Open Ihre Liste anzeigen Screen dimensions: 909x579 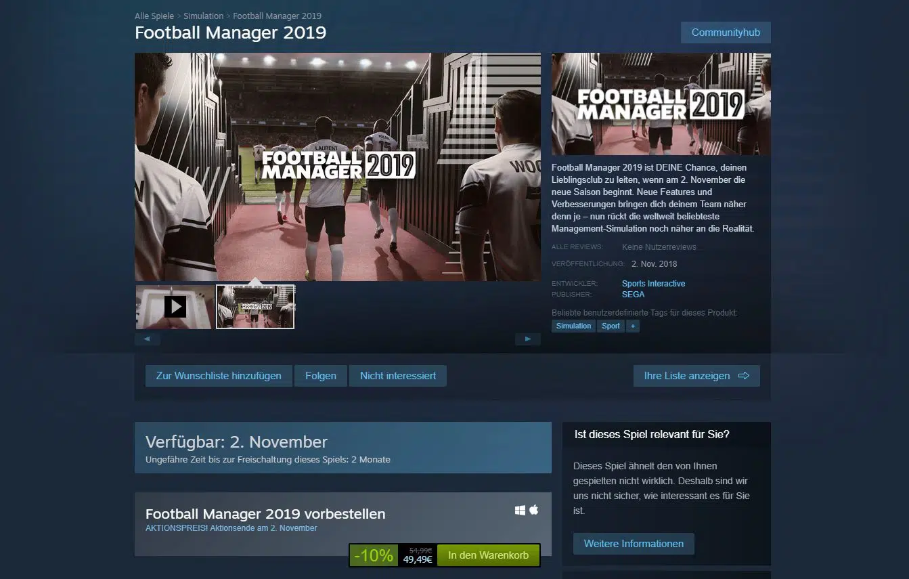tap(696, 376)
